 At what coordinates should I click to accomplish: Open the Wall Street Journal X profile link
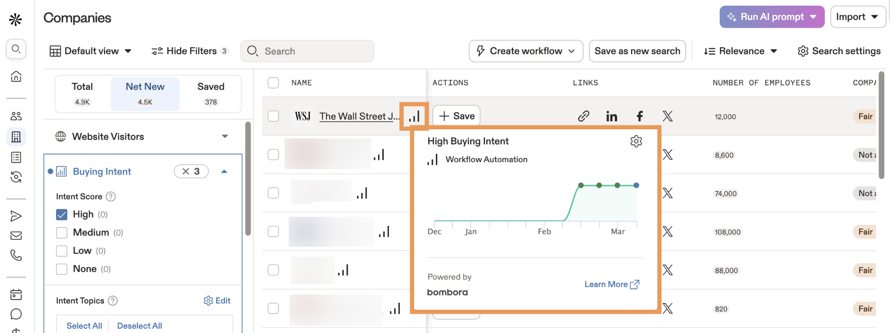click(x=667, y=116)
